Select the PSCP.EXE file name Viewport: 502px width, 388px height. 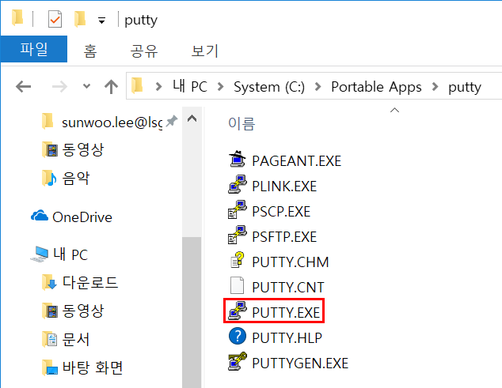(x=281, y=211)
